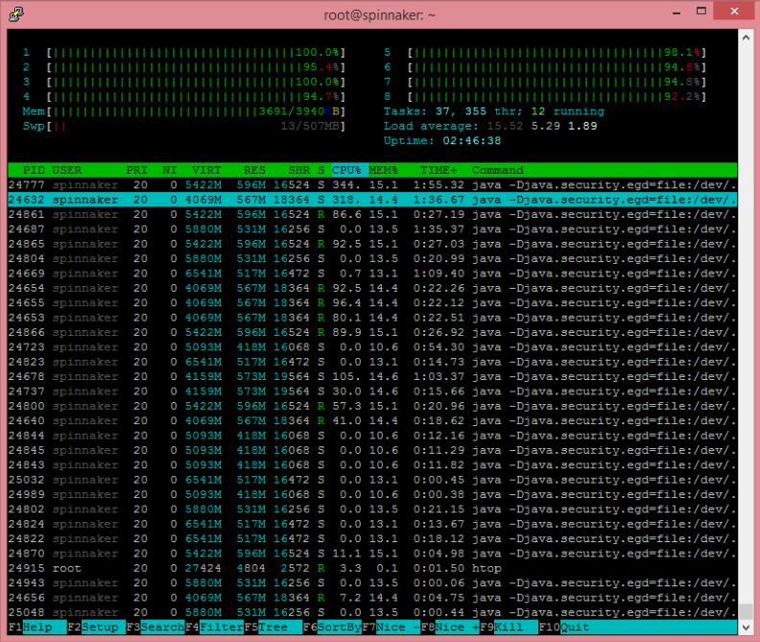Click the Uptime value 02:46:38
This screenshot has height=642, width=760.
471,141
